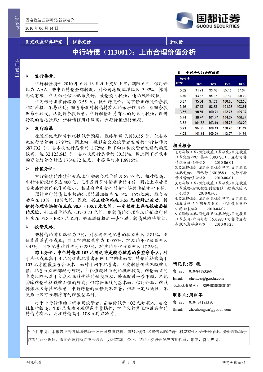Select the header text 固定收益证券研究/新券定价
This screenshot has width=263, height=372.
50,20
